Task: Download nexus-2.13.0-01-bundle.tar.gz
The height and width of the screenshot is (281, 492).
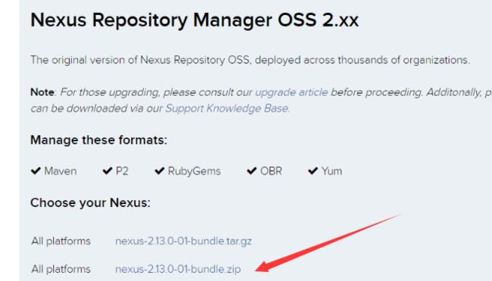Action: click(x=183, y=241)
